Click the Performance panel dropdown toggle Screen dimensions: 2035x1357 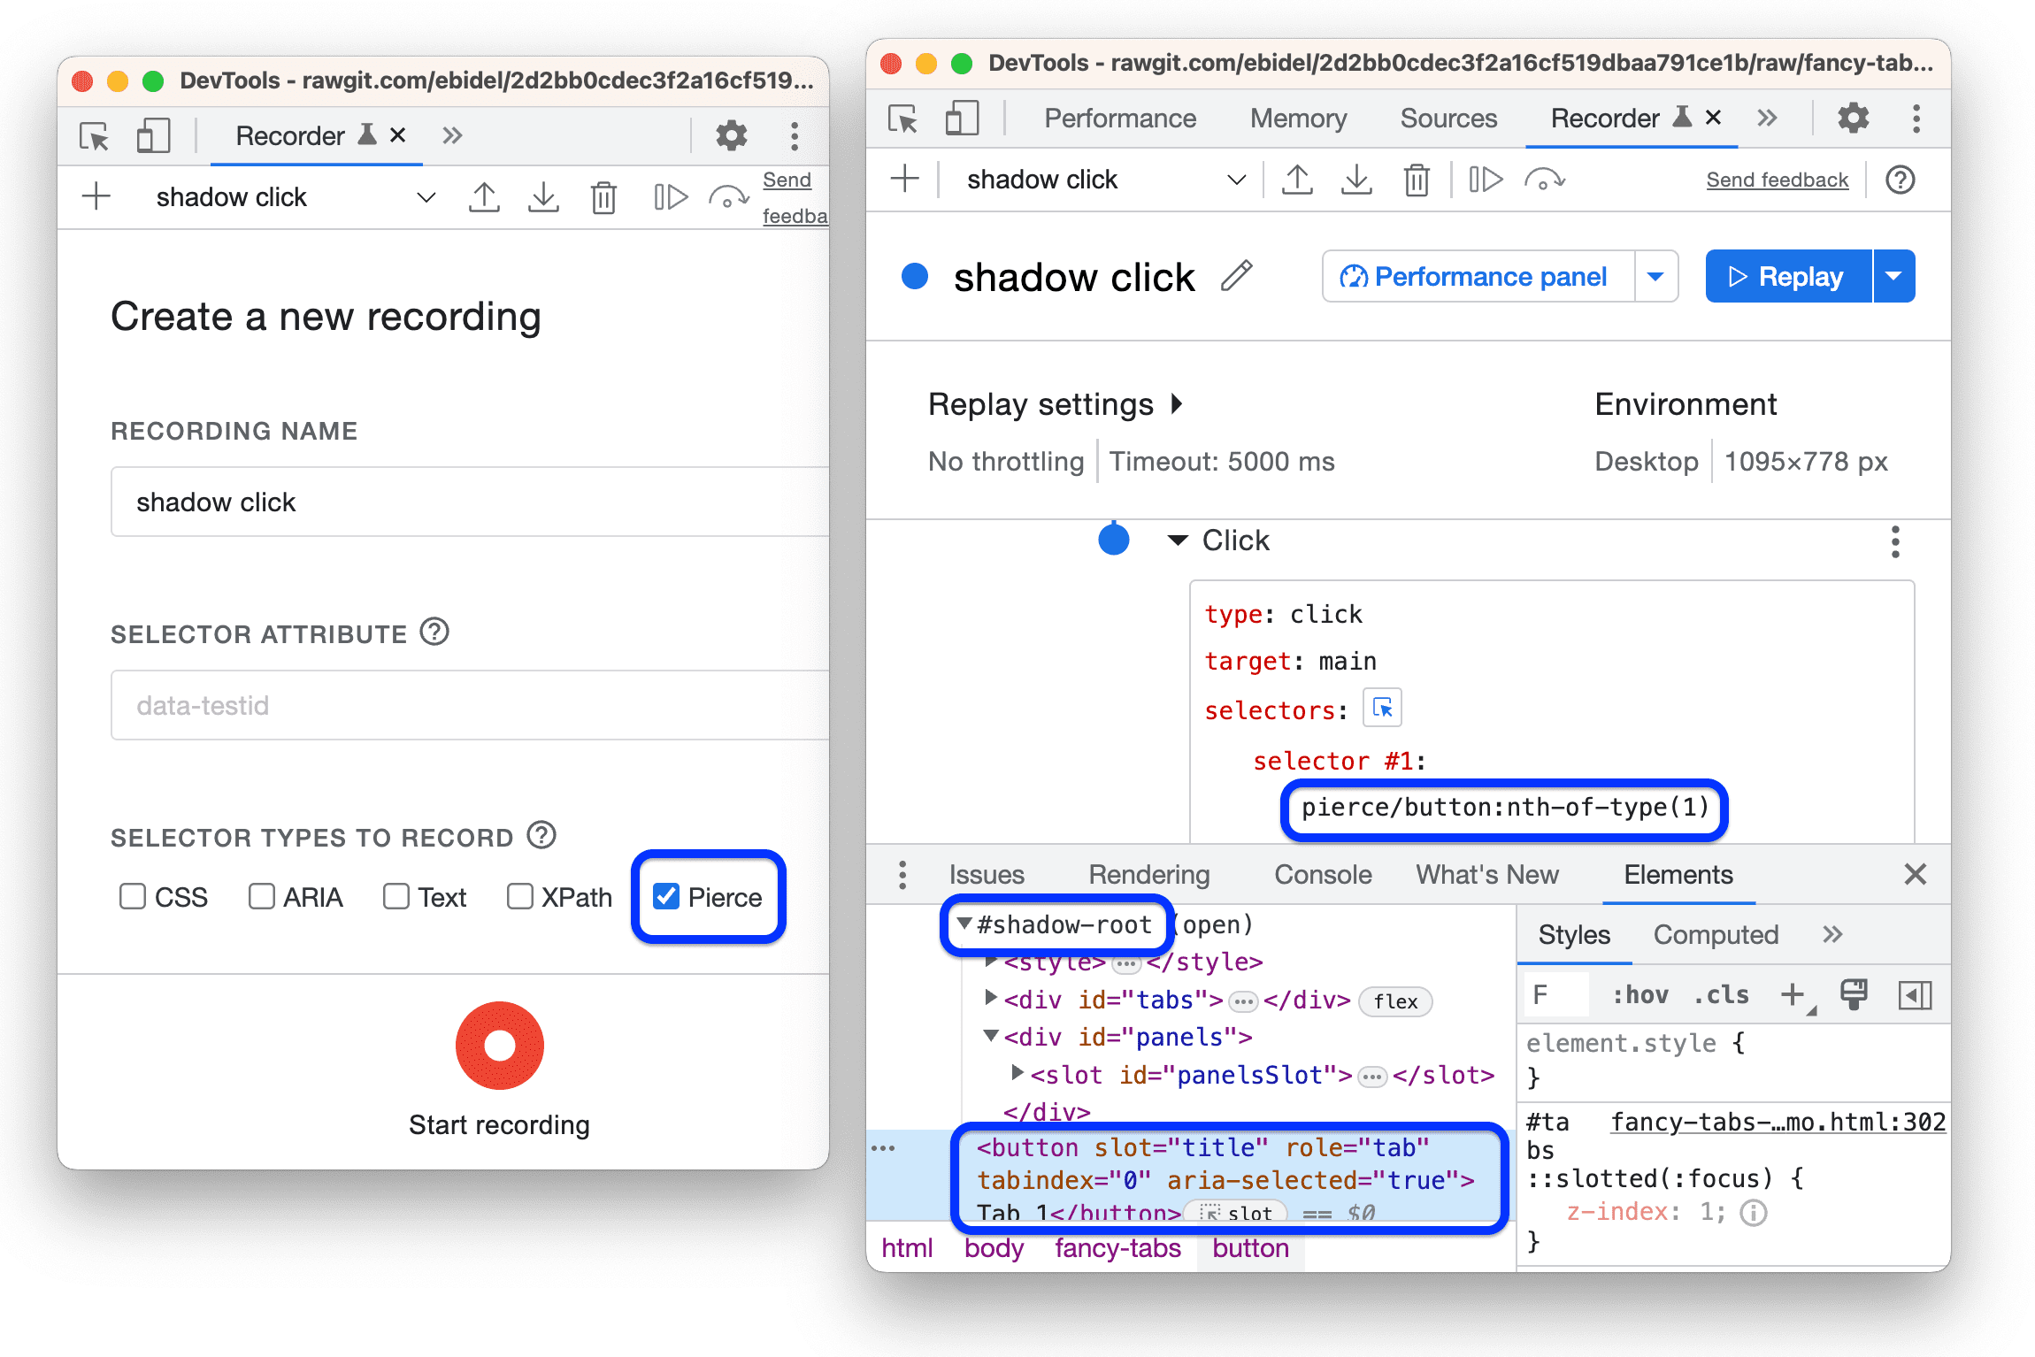coord(1643,277)
